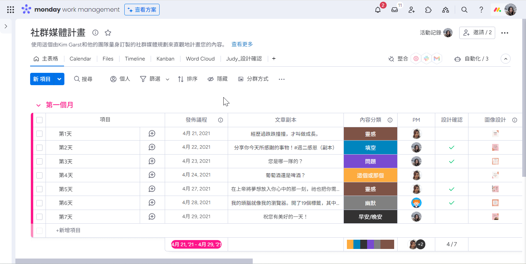Open the autopilot hub icon

pos(446,10)
